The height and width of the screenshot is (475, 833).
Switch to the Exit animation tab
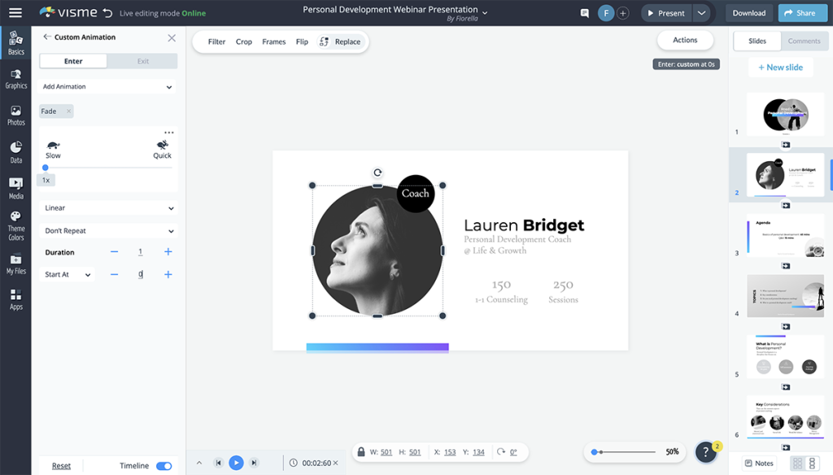143,60
